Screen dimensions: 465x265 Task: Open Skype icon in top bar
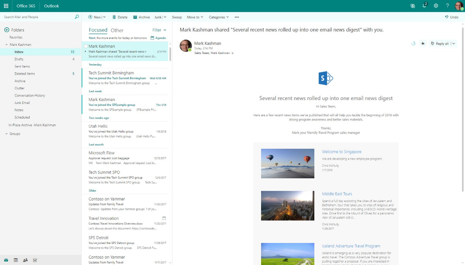click(x=412, y=6)
